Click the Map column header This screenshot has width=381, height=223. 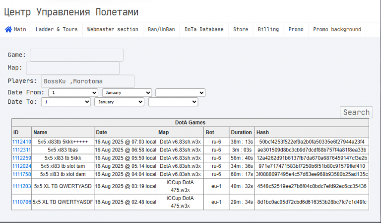180,132
